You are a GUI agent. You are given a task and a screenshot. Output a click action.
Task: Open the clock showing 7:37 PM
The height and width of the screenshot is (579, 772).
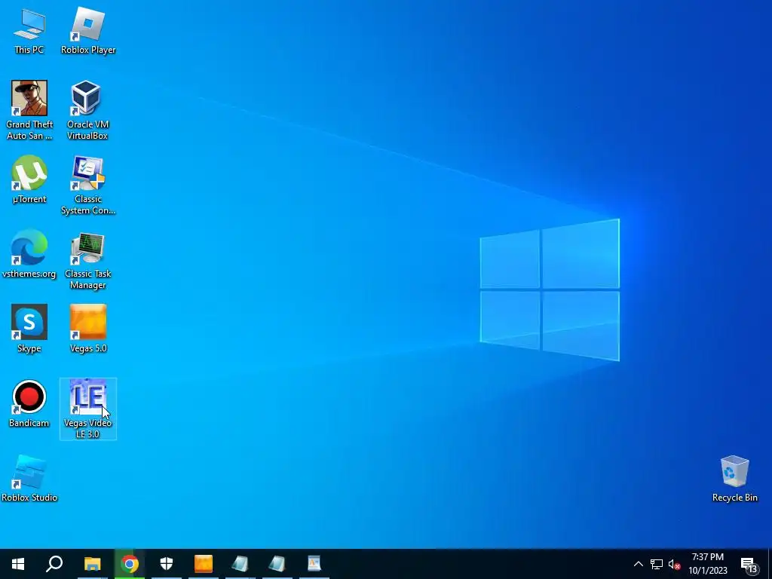[x=707, y=564]
